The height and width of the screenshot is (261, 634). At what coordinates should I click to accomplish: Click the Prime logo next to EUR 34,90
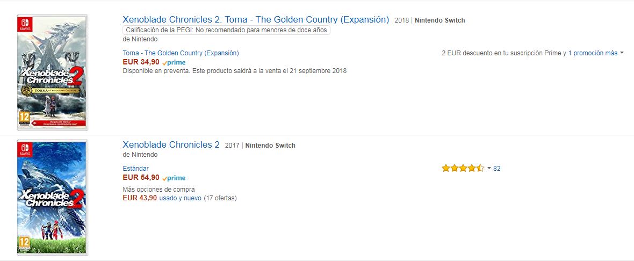point(174,63)
